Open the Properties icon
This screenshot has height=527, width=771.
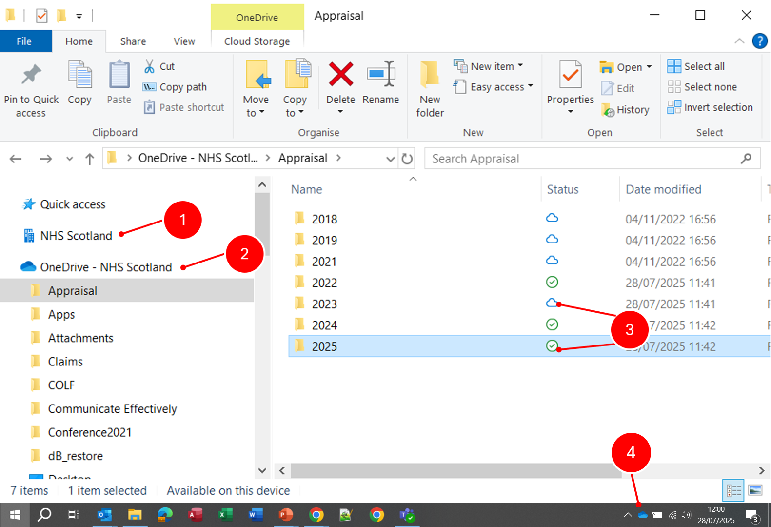[570, 75]
